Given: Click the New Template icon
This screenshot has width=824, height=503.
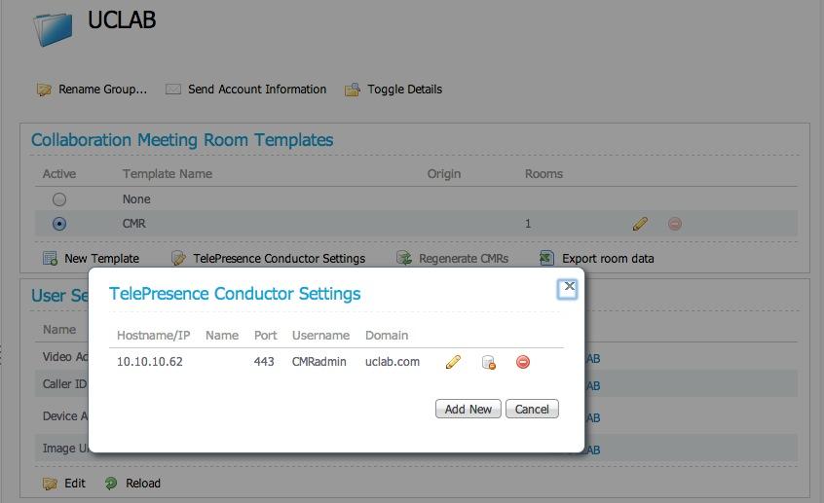Looking at the screenshot, I should [50, 259].
